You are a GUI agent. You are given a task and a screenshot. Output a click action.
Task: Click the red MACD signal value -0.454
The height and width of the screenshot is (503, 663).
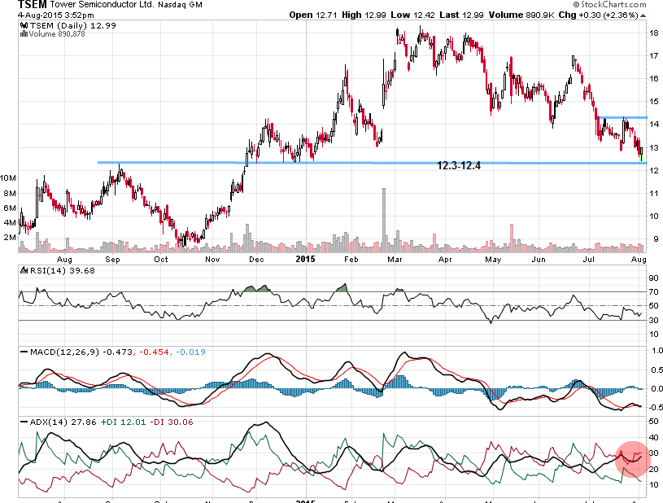pos(154,352)
